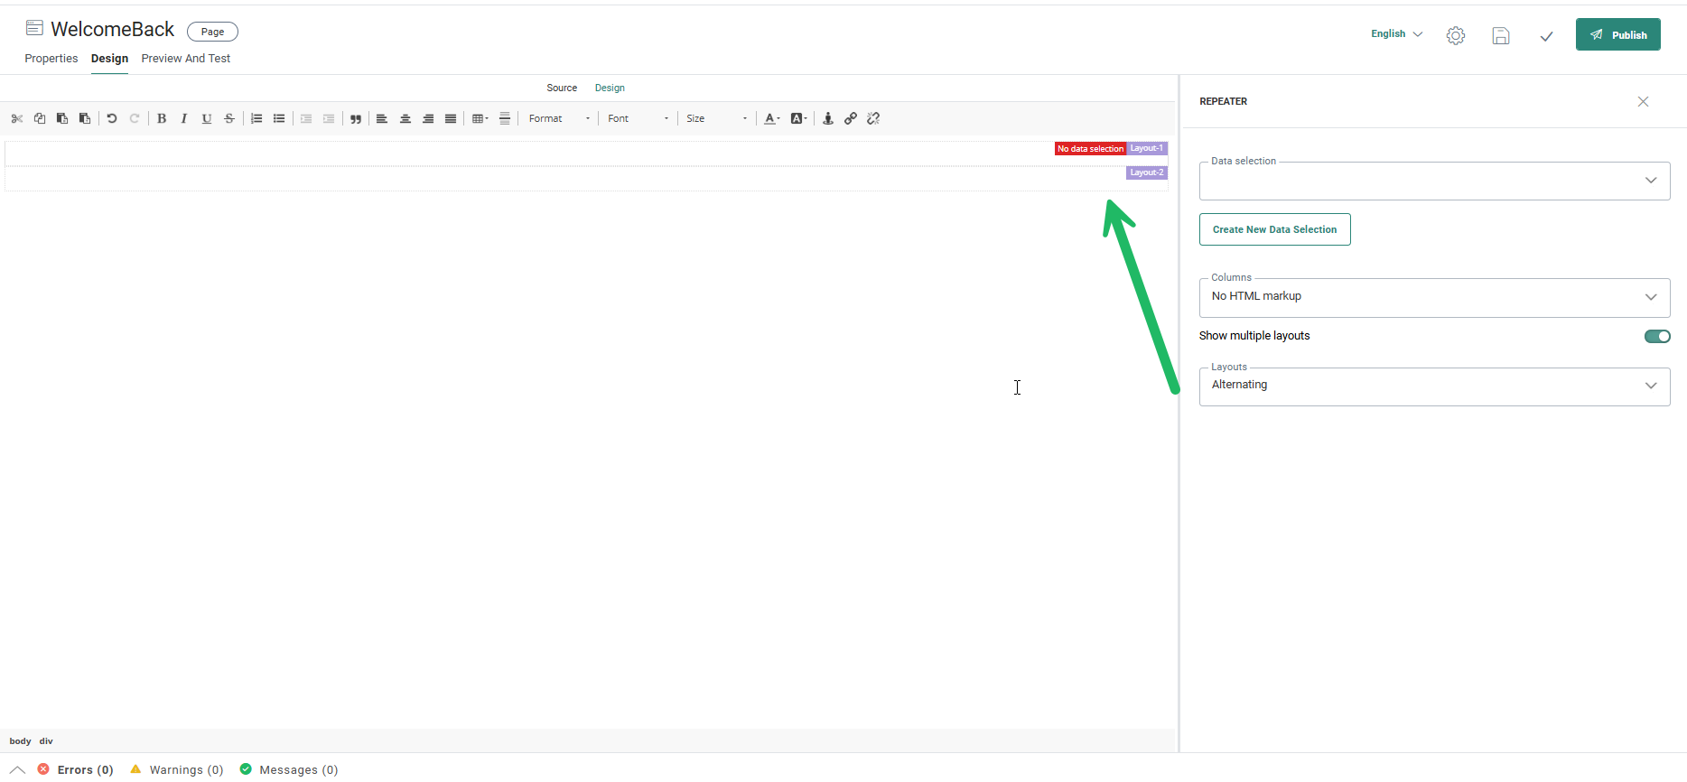Switch to the Properties tab
The width and height of the screenshot is (1687, 782).
pos(51,59)
